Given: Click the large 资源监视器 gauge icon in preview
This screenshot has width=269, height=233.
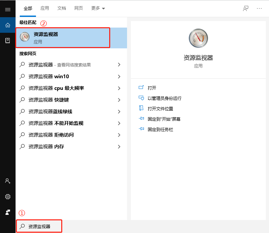Looking at the screenshot, I should pos(198,38).
